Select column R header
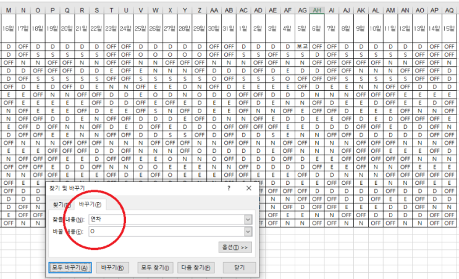 point(82,11)
